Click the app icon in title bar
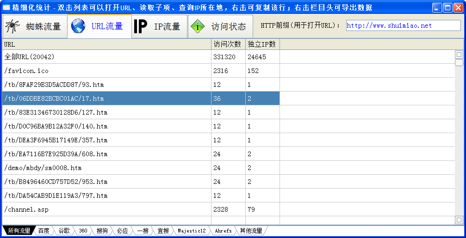 pos(6,7)
